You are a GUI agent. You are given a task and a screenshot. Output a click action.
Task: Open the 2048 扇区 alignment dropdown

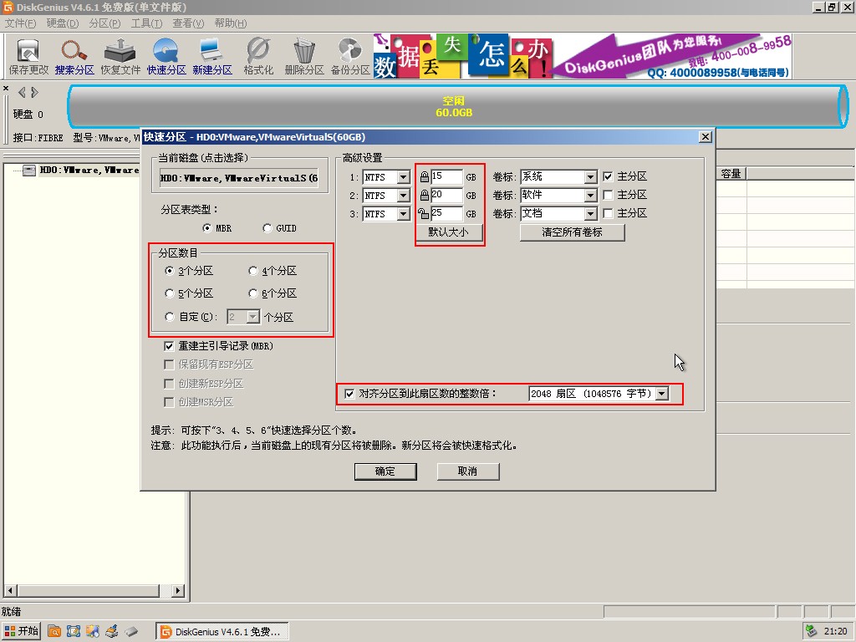point(662,394)
